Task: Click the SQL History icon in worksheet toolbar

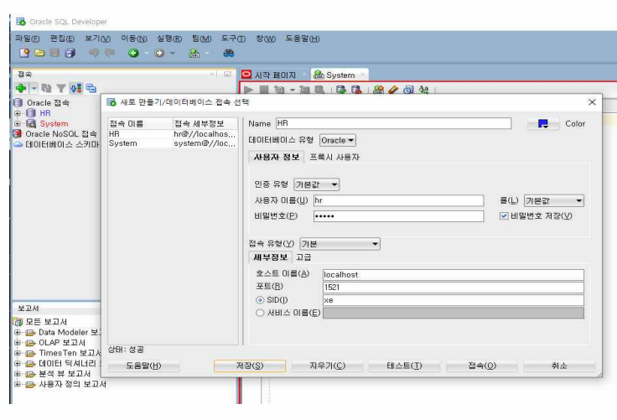Action: coord(408,90)
